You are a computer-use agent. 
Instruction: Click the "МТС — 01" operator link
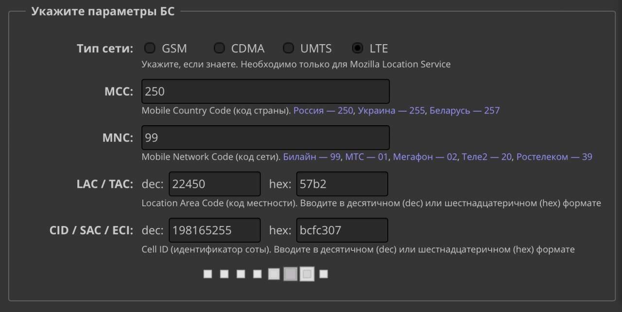[367, 157]
